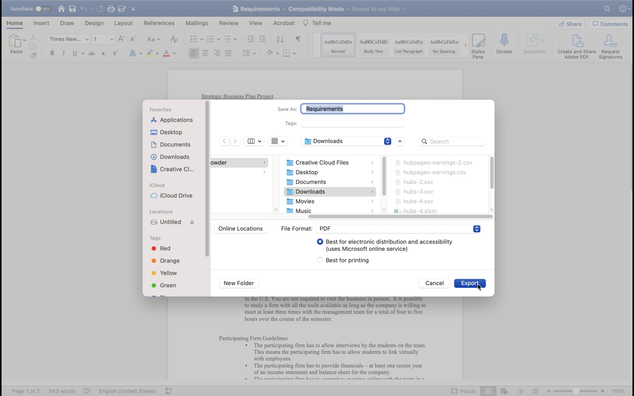Toggle underline on selected text

[x=74, y=53]
